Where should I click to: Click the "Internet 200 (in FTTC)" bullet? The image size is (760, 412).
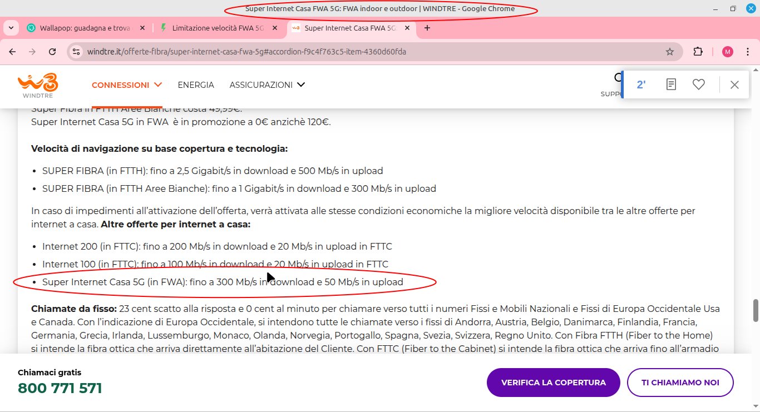[x=217, y=246]
